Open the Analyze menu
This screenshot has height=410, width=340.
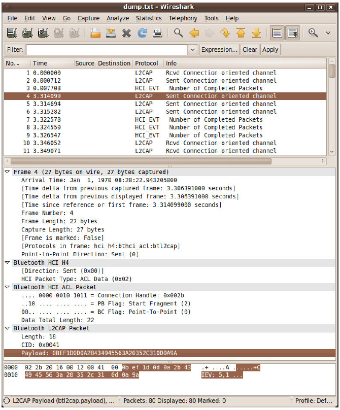click(118, 18)
